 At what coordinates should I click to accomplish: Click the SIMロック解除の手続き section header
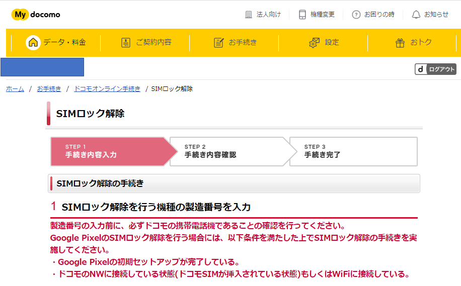[234, 183]
